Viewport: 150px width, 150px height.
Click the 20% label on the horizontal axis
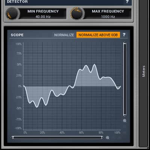(x=42, y=133)
